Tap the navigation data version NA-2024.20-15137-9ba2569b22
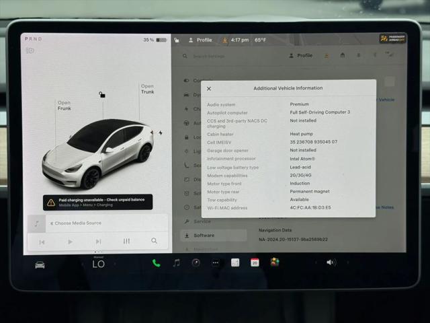The width and height of the screenshot is (430, 323). (x=293, y=240)
